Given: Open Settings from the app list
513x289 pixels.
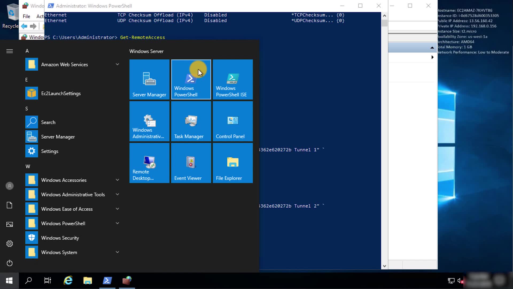Looking at the screenshot, I should click(x=49, y=151).
